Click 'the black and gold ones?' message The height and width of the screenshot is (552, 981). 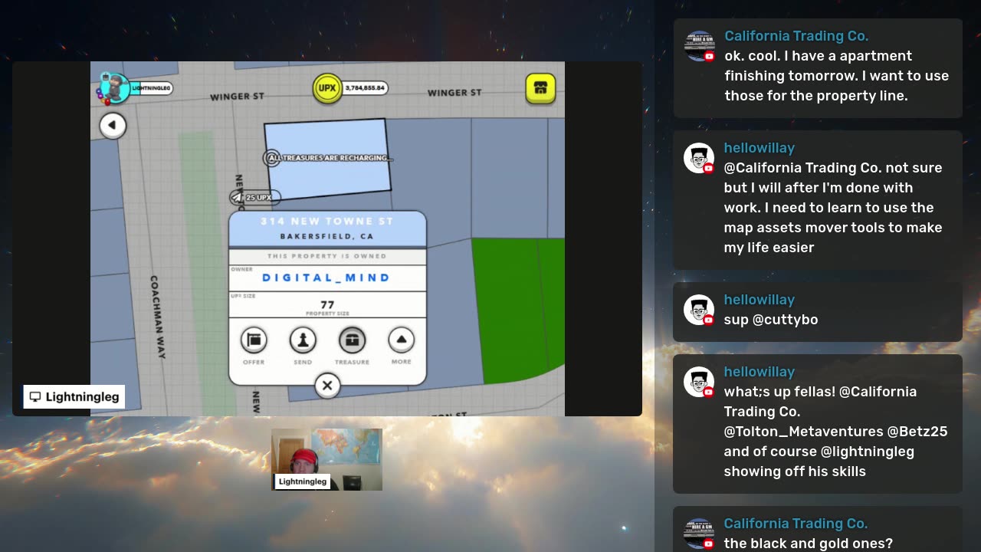point(809,544)
